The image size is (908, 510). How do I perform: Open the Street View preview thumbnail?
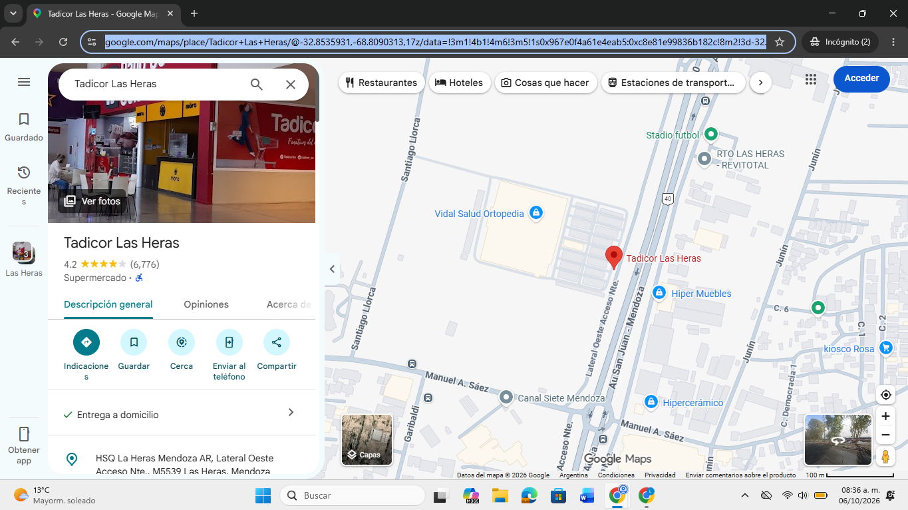pyautogui.click(x=838, y=439)
